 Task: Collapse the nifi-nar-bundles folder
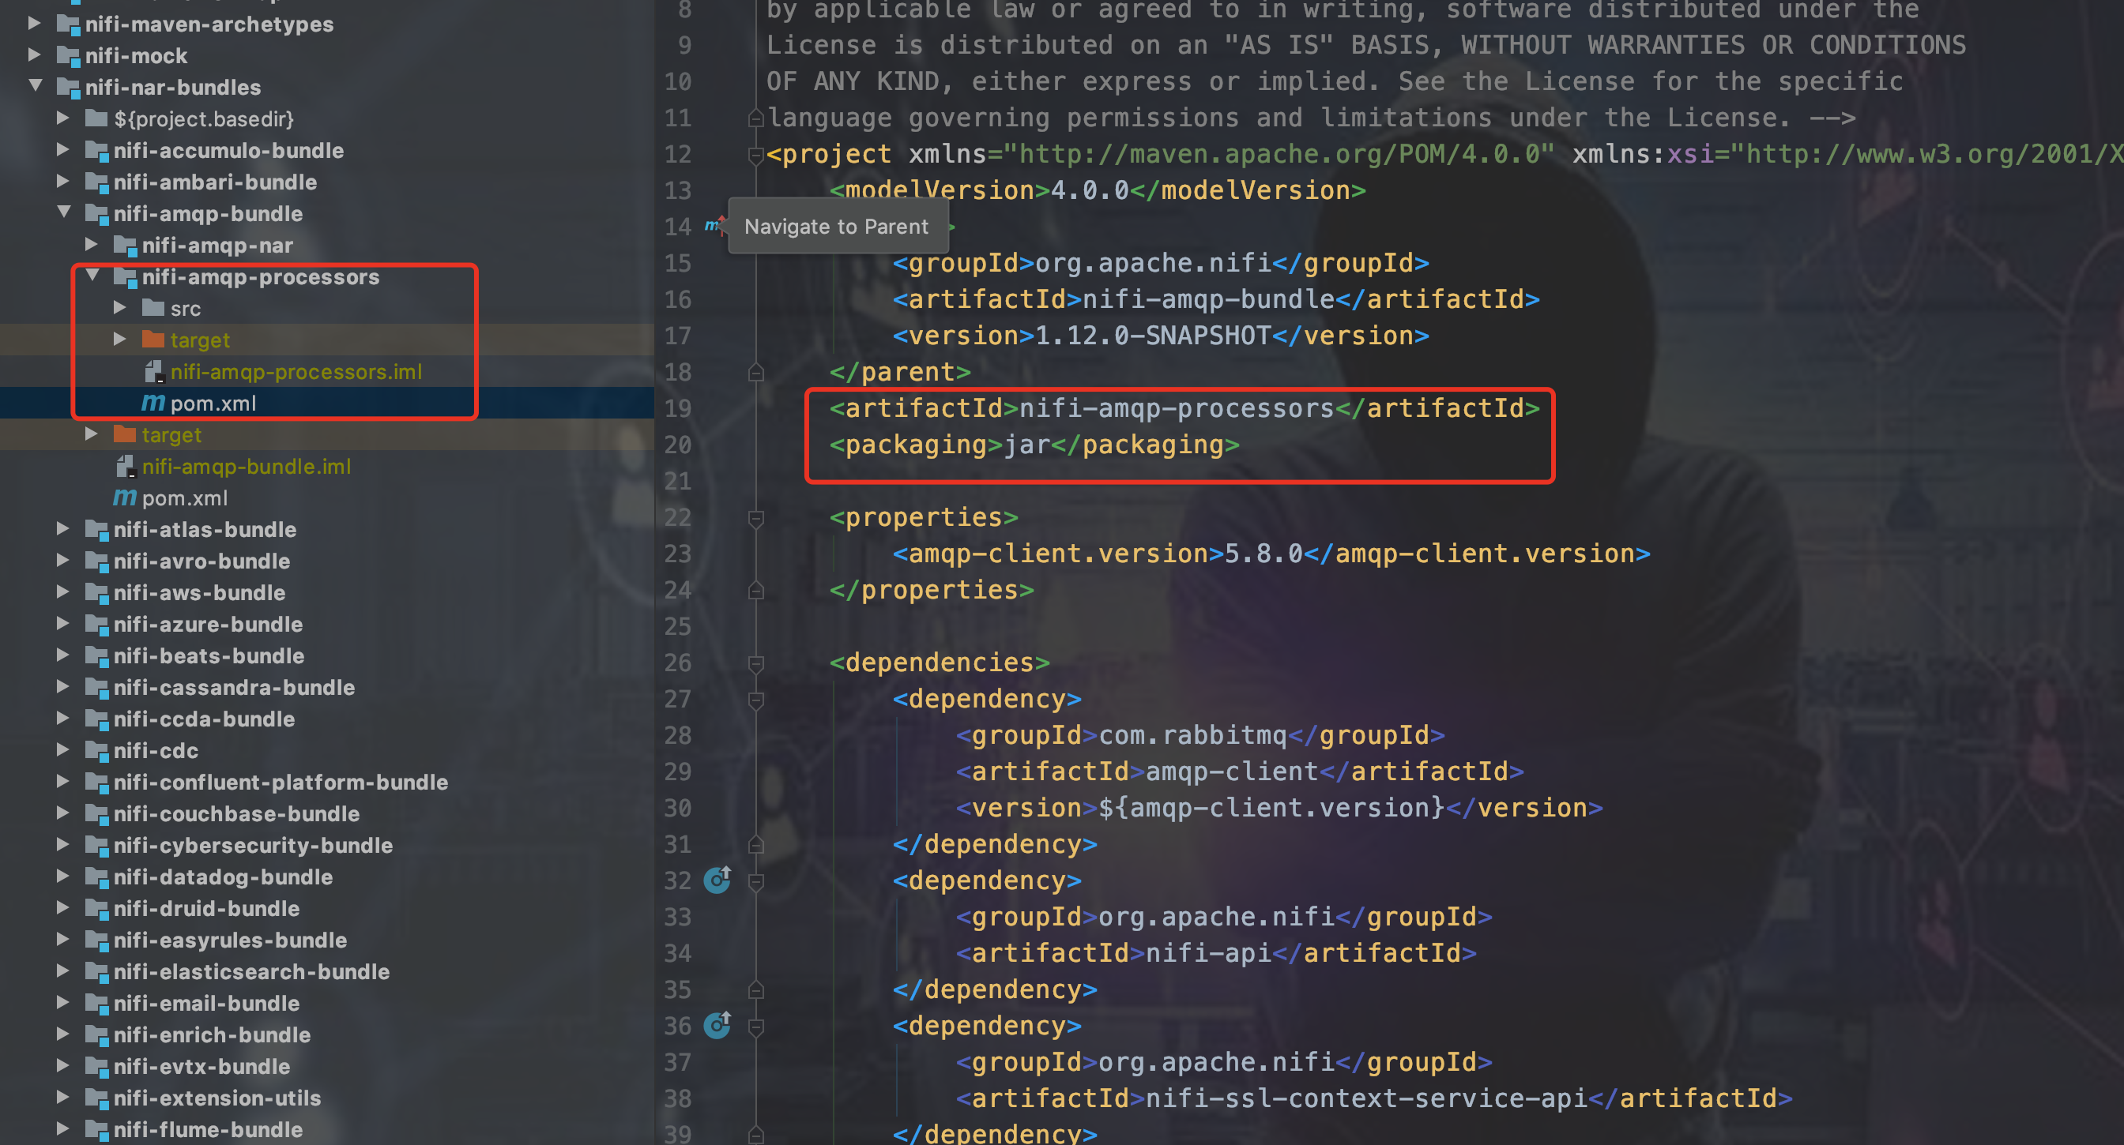36,85
